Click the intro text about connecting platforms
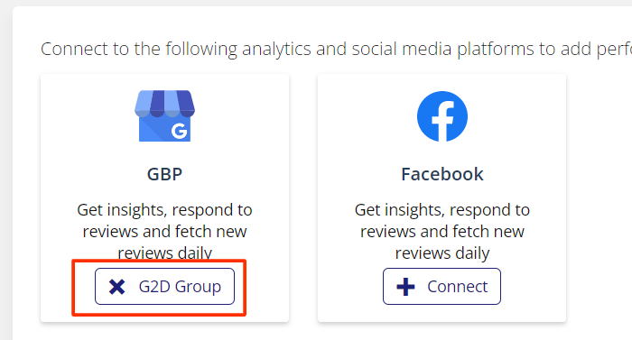 (336, 49)
